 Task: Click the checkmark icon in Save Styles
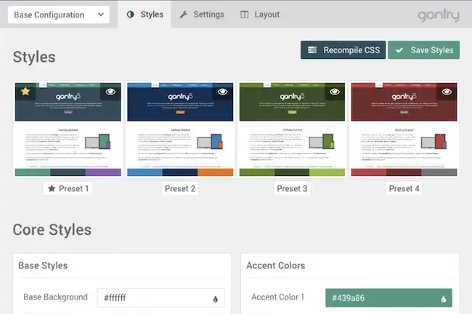(x=399, y=50)
